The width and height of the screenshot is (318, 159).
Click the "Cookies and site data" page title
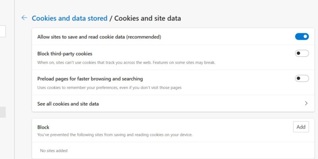148,18
